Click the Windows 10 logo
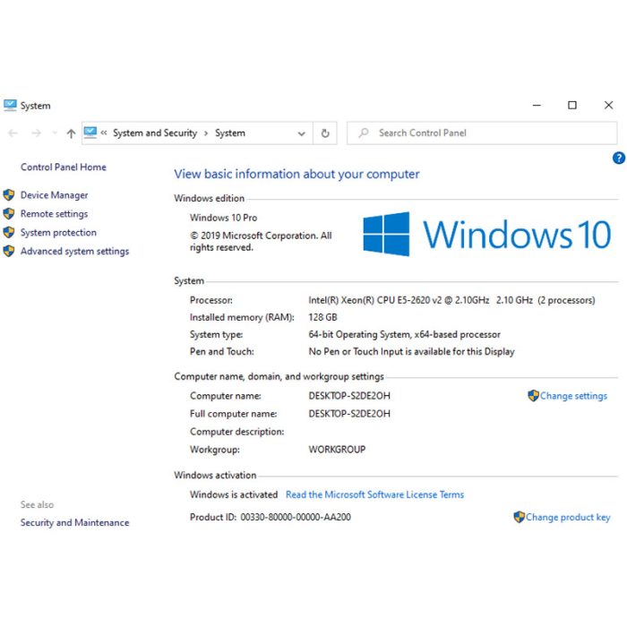Viewport: 627px width, 627px height. click(x=487, y=234)
